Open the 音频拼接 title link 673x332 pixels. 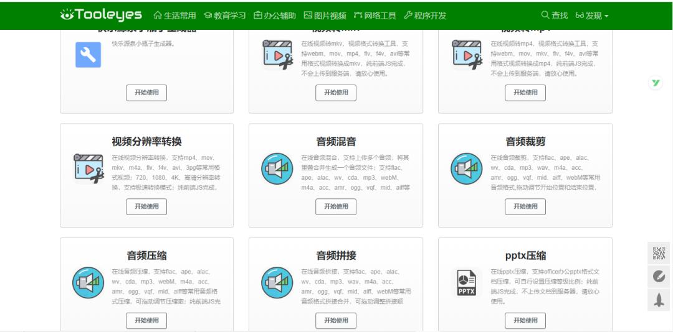point(336,256)
